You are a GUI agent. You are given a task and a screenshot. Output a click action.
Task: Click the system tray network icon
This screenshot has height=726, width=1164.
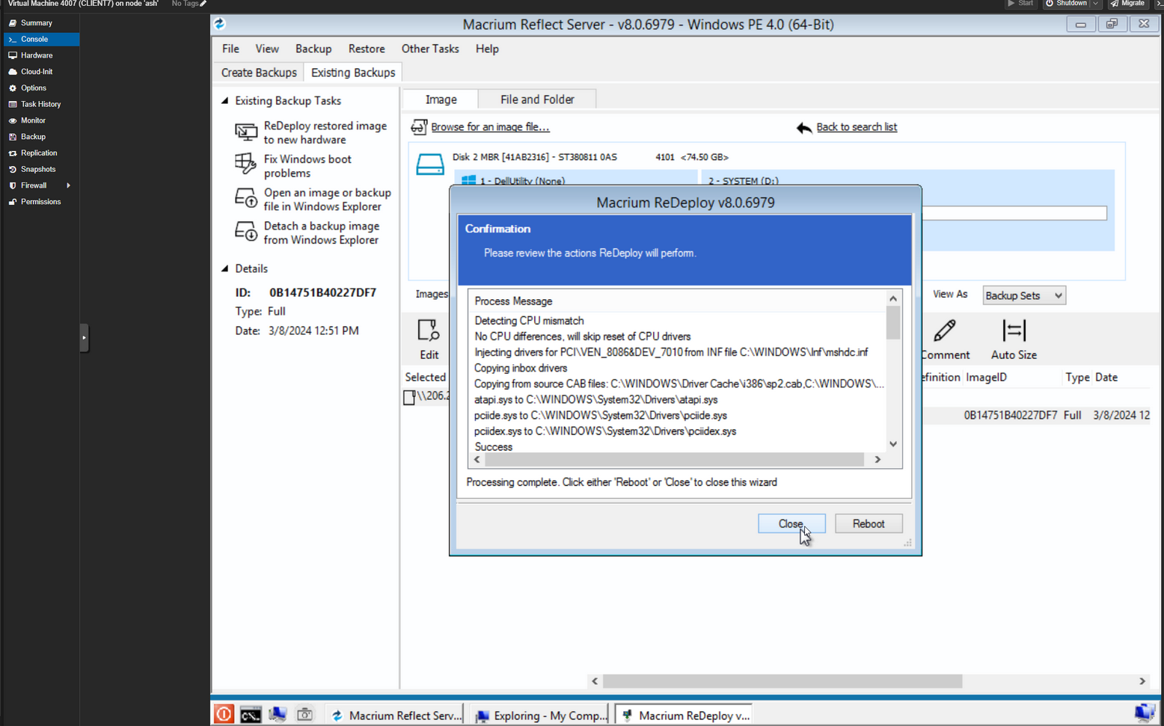[1145, 713]
